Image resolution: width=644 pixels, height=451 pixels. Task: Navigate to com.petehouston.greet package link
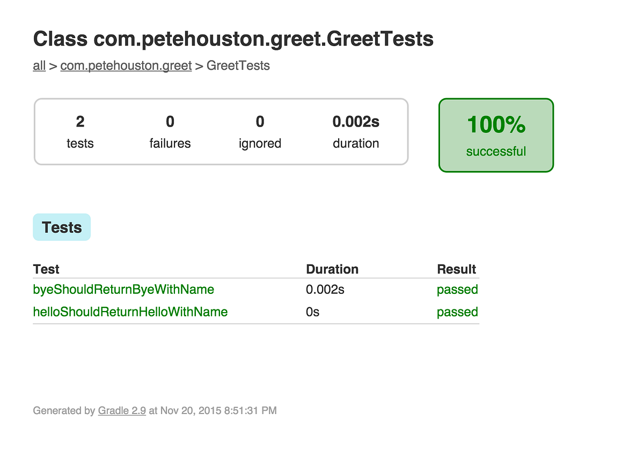126,65
